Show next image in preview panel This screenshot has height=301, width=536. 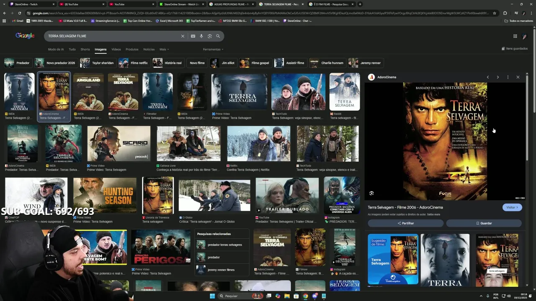coord(497,77)
